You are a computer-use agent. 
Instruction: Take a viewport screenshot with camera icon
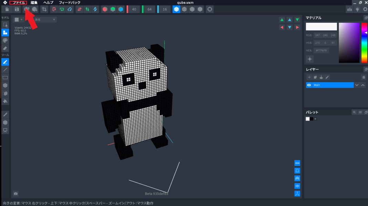point(16,194)
